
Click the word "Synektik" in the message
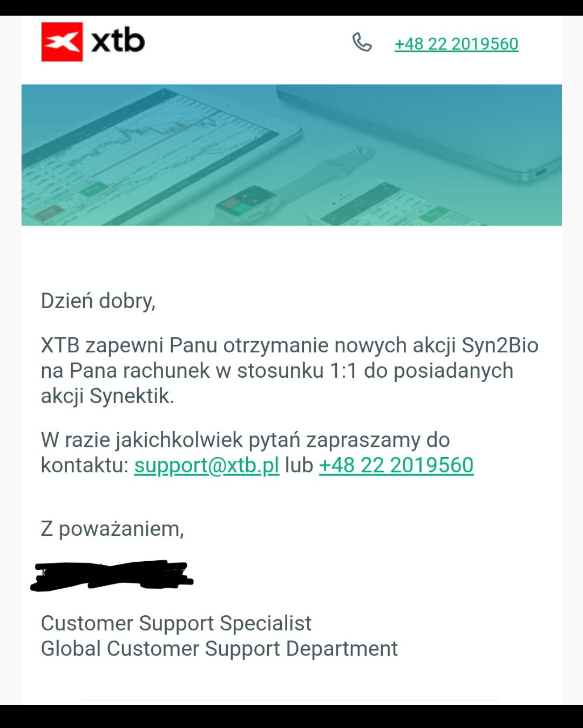tap(131, 396)
